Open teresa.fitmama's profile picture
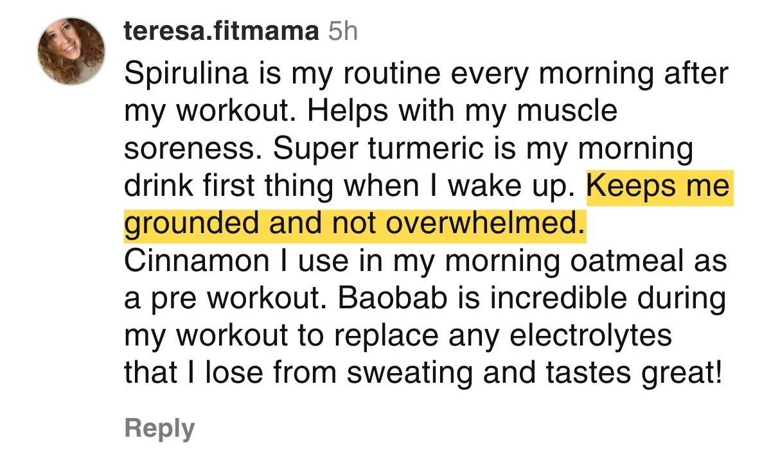Viewport: 771px width, 456px height. pyautogui.click(x=71, y=51)
